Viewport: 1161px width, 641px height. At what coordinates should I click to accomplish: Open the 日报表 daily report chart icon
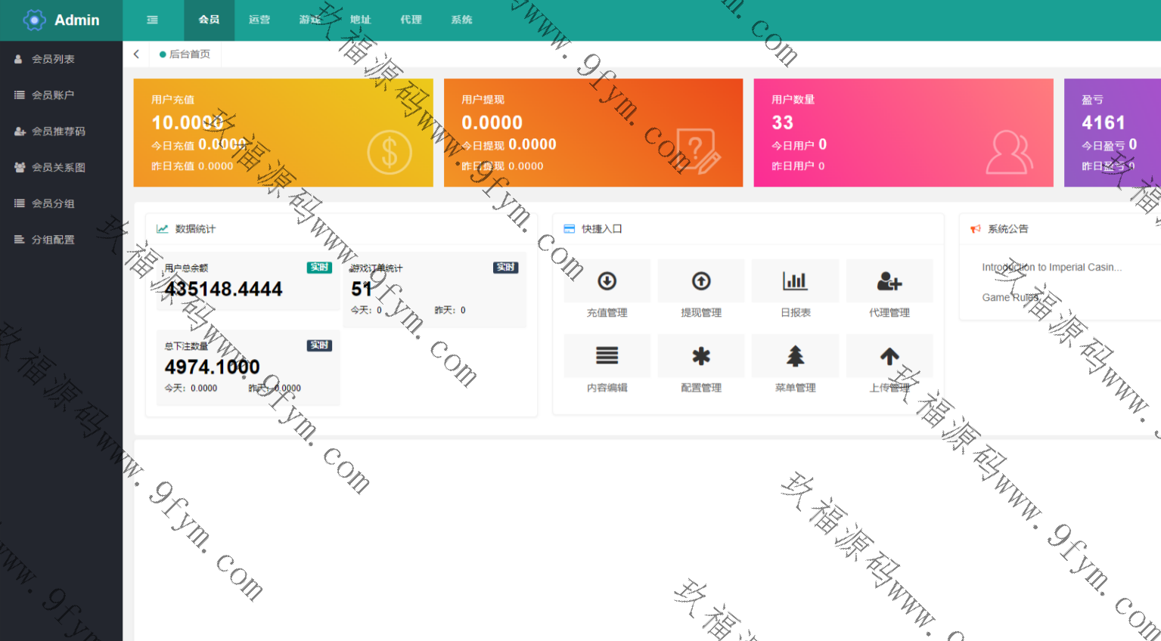[x=795, y=282]
